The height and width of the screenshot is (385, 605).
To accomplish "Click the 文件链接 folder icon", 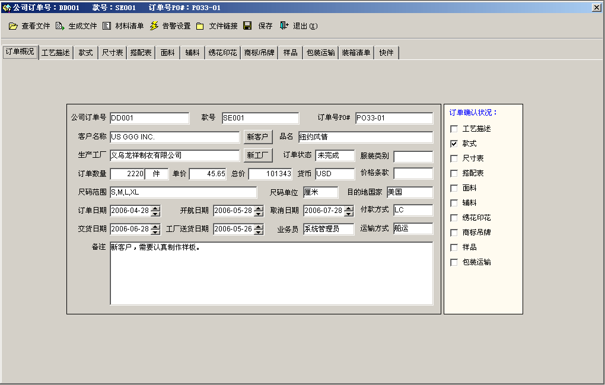I will [x=200, y=26].
